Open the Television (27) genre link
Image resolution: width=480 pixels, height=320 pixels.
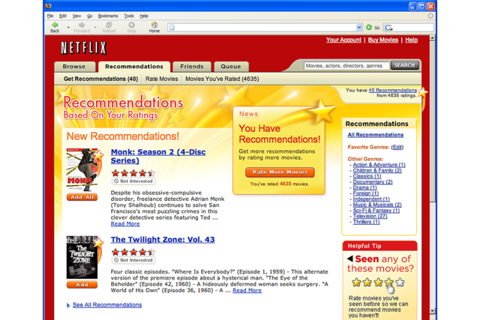tap(370, 216)
